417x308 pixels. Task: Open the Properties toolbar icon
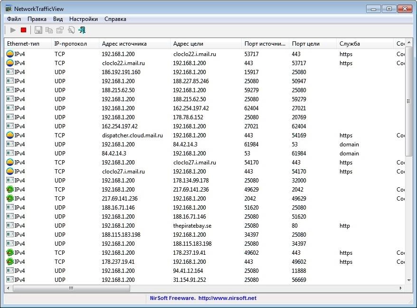(60, 30)
